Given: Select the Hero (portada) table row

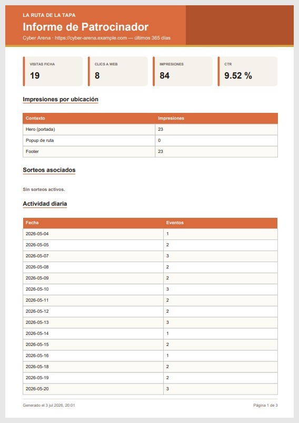Looking at the screenshot, I should coord(150,130).
